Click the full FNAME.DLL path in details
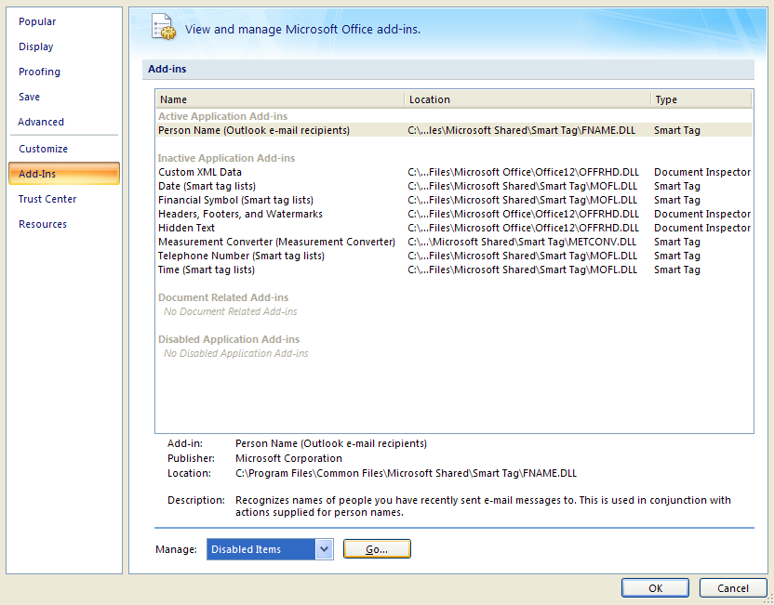Viewport: 774px width, 605px height. tap(406, 473)
